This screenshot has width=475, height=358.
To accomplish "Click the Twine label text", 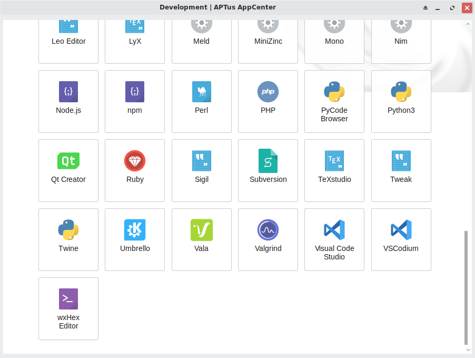I will [x=68, y=248].
